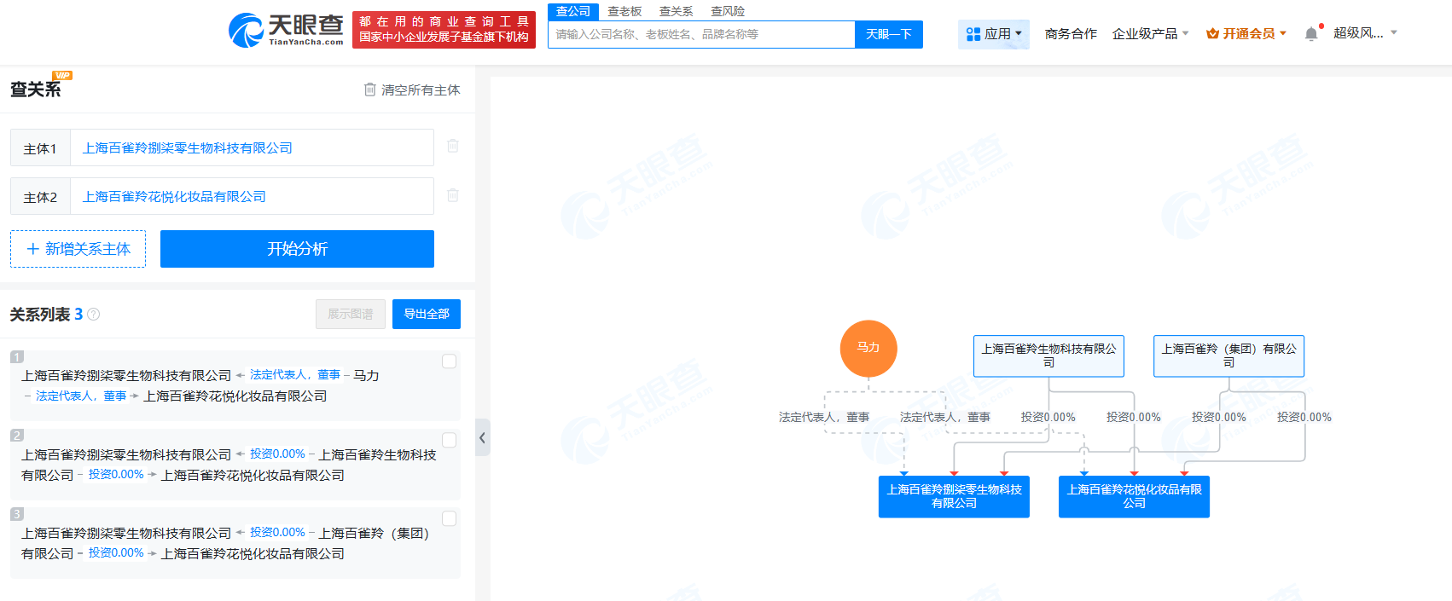The height and width of the screenshot is (601, 1452).
Task: Delete 主体2 using its trash icon
Action: (453, 195)
